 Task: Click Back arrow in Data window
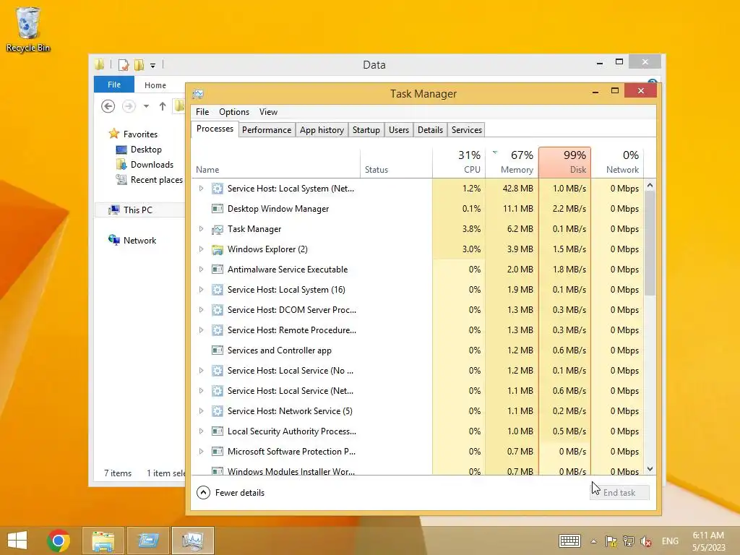108,106
